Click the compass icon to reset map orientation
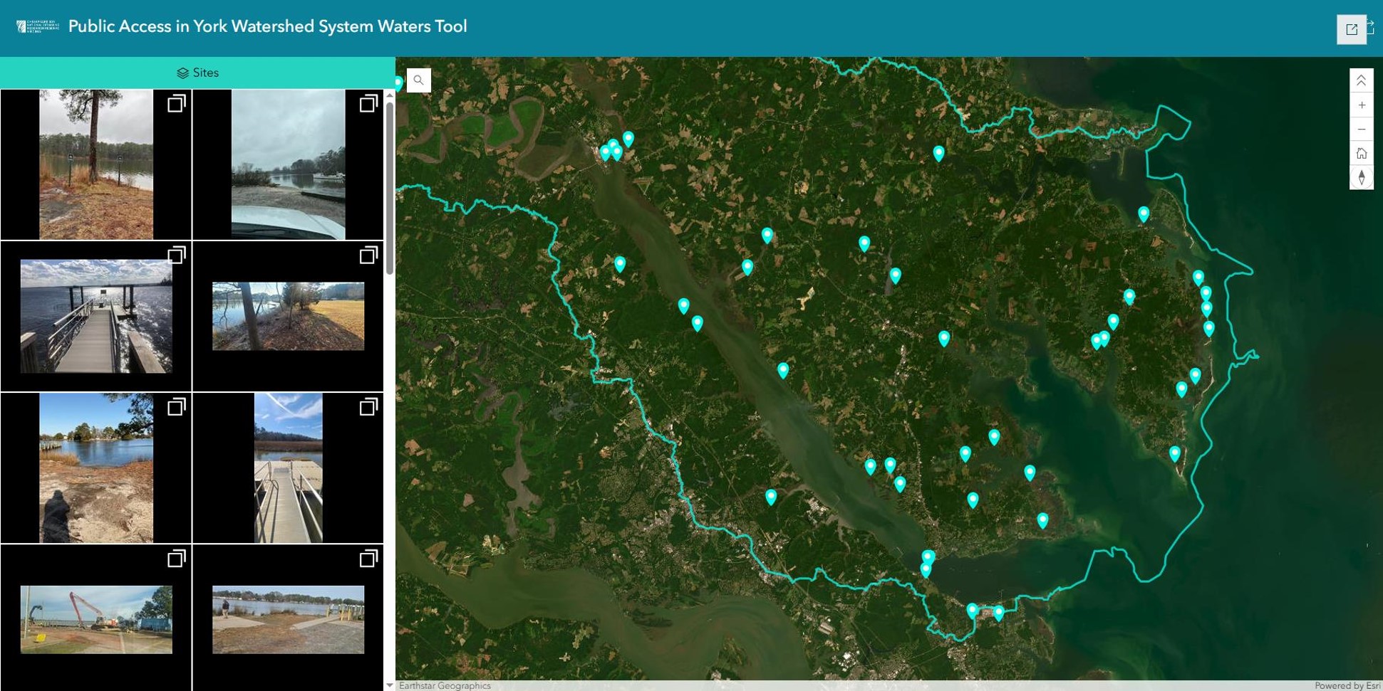This screenshot has height=691, width=1383. [x=1362, y=178]
